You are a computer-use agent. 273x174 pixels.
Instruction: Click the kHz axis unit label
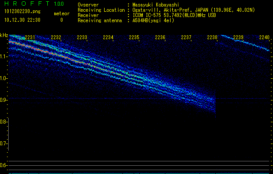[4, 35]
